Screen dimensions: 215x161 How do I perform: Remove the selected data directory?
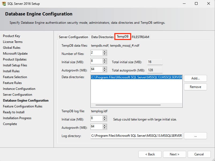(x=195, y=87)
